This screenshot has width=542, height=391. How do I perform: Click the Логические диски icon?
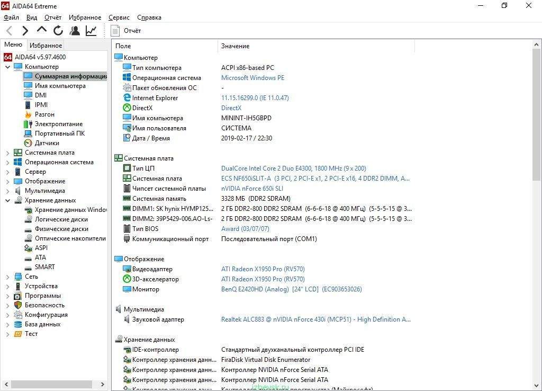[x=28, y=219]
